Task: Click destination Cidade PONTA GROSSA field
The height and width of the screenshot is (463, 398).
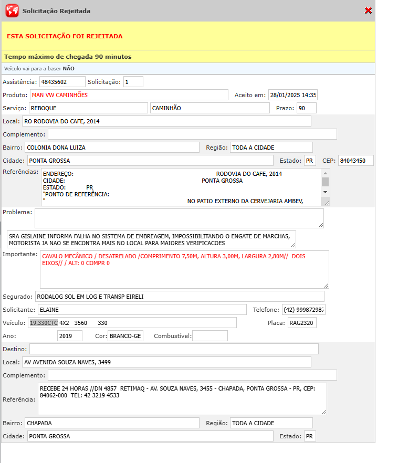Action: pyautogui.click(x=150, y=436)
